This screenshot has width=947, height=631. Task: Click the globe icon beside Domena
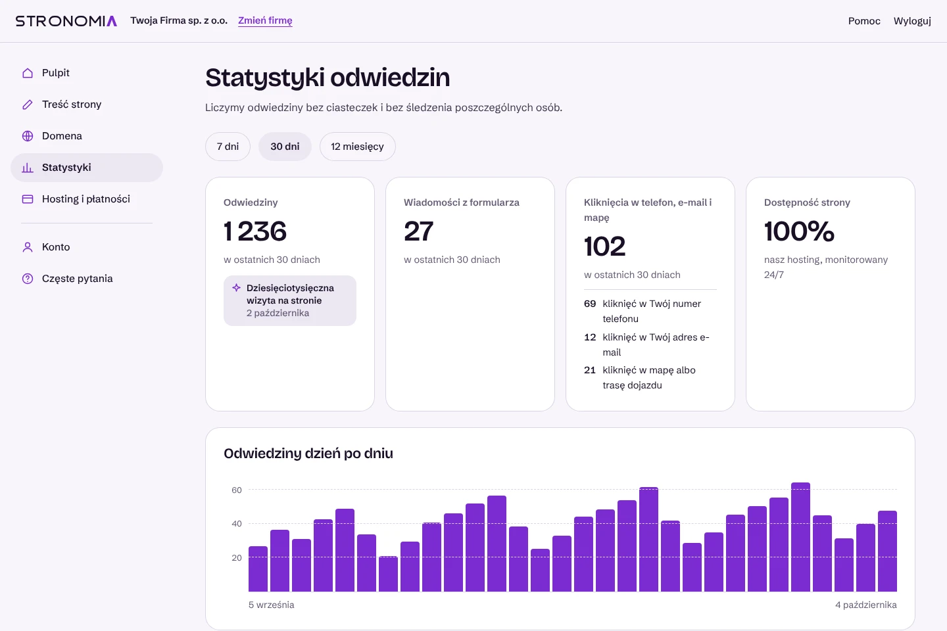point(28,136)
